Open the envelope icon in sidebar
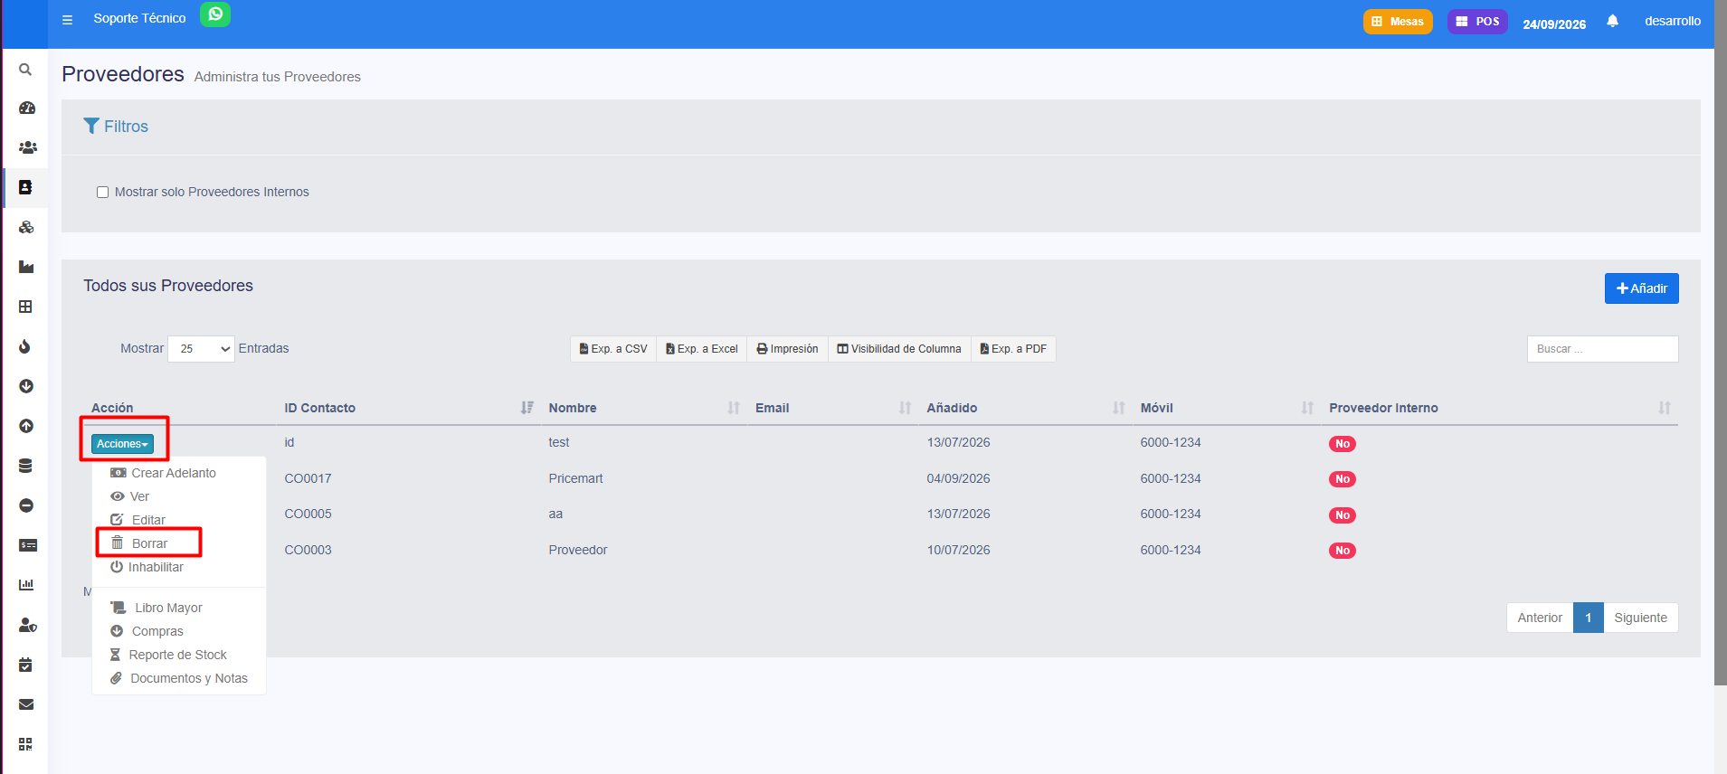Screen dimensions: 1727x774 (x=26, y=704)
